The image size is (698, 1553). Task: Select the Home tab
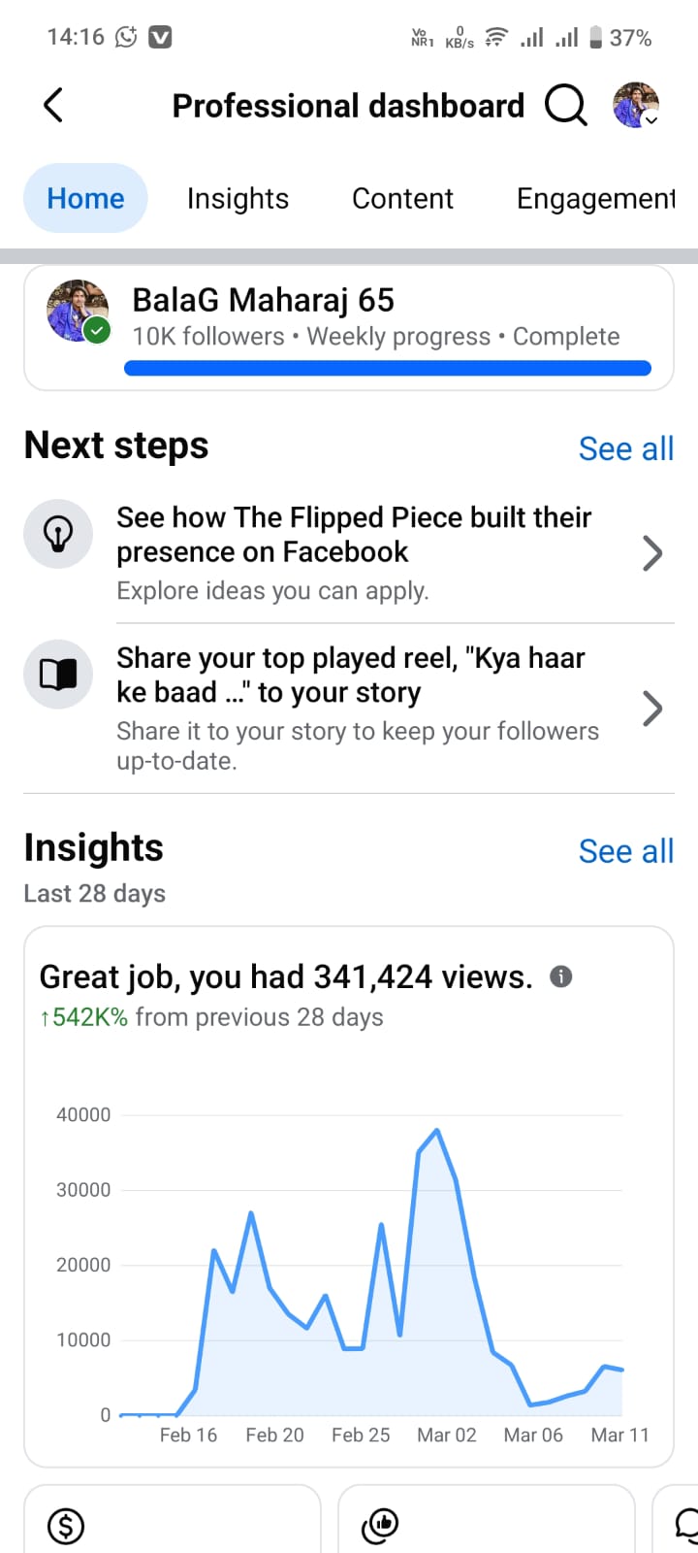coord(85,199)
